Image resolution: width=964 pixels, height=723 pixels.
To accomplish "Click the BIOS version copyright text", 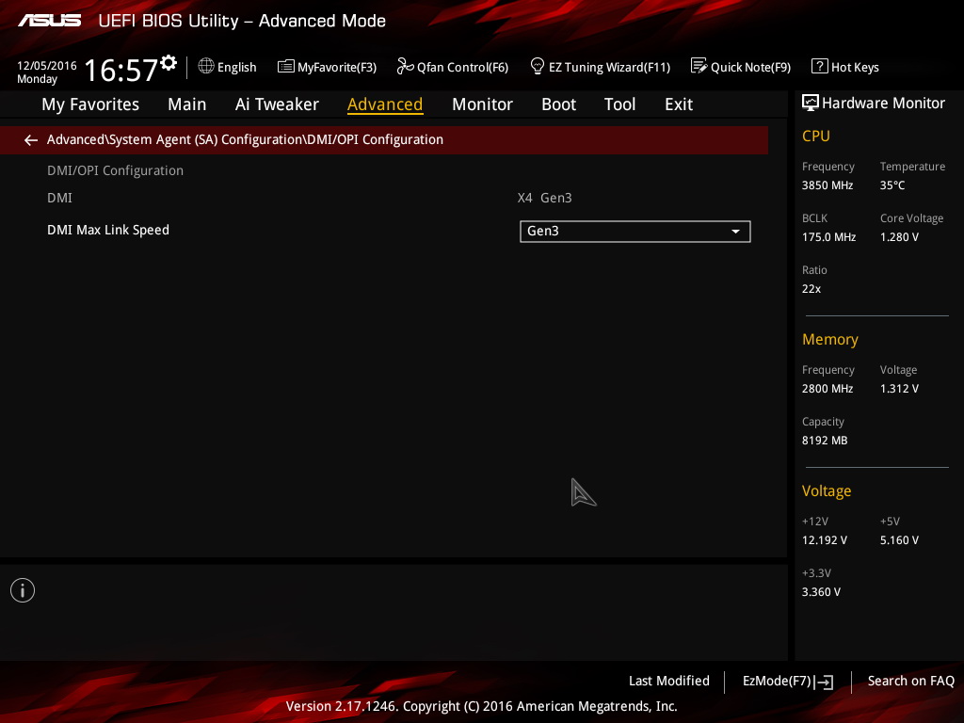I will tap(481, 706).
